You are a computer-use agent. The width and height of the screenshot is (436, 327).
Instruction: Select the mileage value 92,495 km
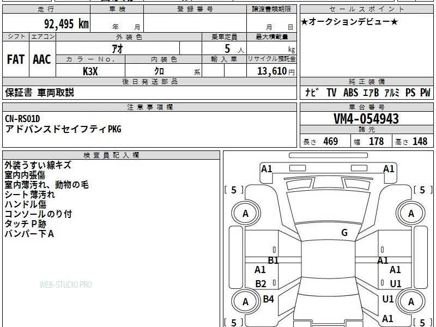pyautogui.click(x=66, y=23)
